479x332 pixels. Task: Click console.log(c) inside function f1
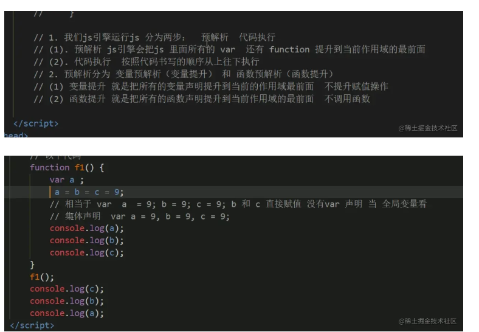click(87, 253)
